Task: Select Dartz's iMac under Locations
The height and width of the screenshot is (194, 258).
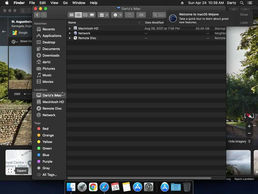Action: point(49,95)
